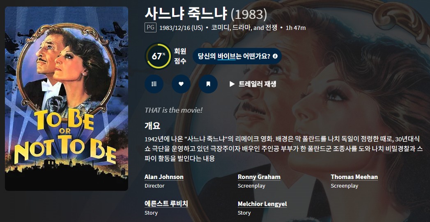Open info icon in vibe pill
The image size is (430, 222).
click(275, 57)
